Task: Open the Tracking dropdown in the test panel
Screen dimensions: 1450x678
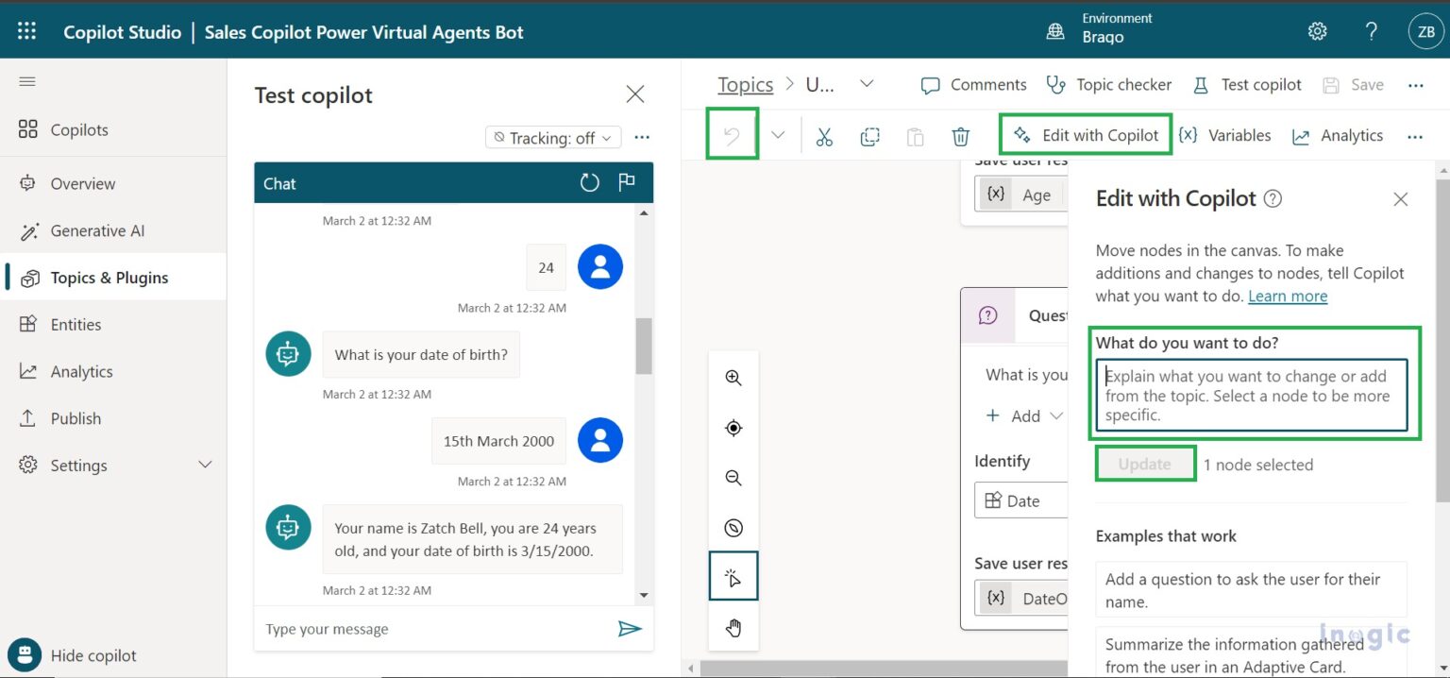Action: (552, 137)
